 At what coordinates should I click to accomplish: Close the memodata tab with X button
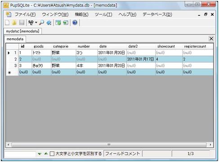point(211,39)
